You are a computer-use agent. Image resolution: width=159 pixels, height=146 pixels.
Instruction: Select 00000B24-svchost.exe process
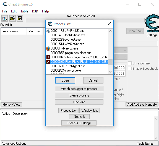66,71
